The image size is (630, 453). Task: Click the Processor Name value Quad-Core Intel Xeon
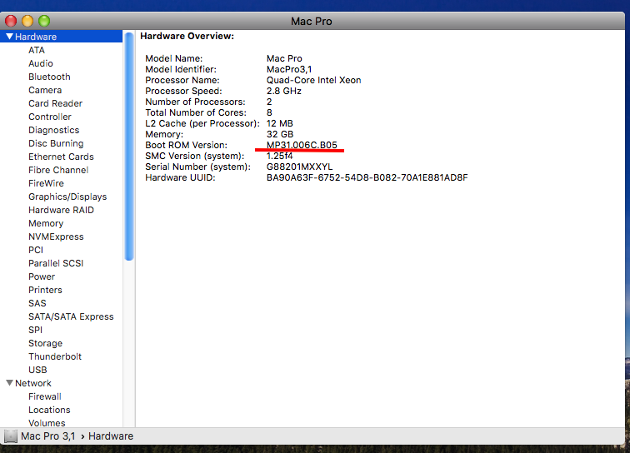[314, 80]
